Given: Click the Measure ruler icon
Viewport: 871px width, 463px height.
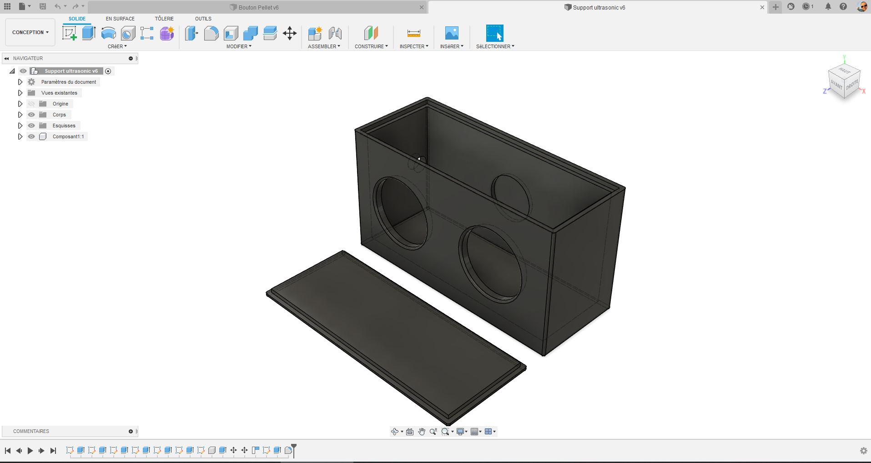Looking at the screenshot, I should pyautogui.click(x=414, y=33).
